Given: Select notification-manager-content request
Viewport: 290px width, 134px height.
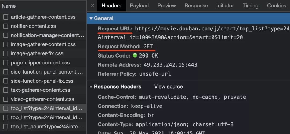Looking at the screenshot, I should click(47, 35).
